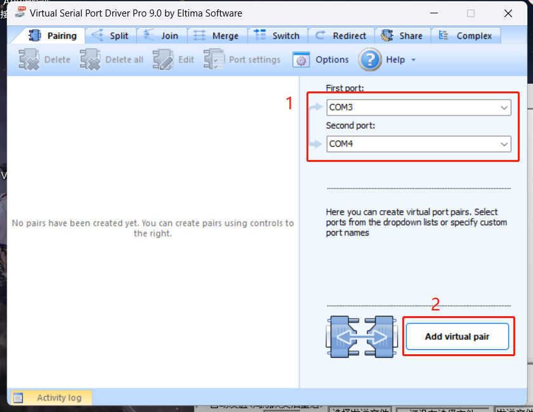Viewport: 533px width, 412px height.
Task: Click the Delete toolbar icon
Action: click(29, 60)
